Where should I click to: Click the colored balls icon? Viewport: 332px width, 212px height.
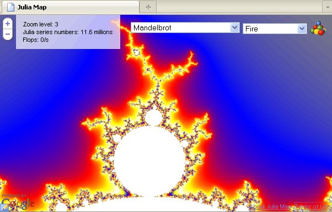click(x=318, y=28)
